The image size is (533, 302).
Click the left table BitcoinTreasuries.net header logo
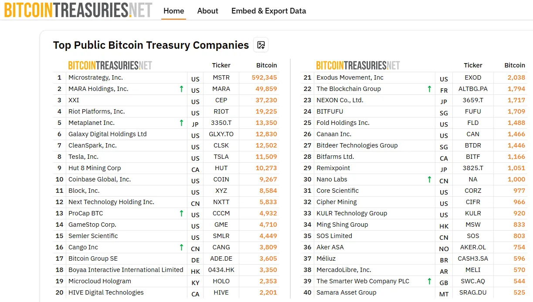coord(110,65)
